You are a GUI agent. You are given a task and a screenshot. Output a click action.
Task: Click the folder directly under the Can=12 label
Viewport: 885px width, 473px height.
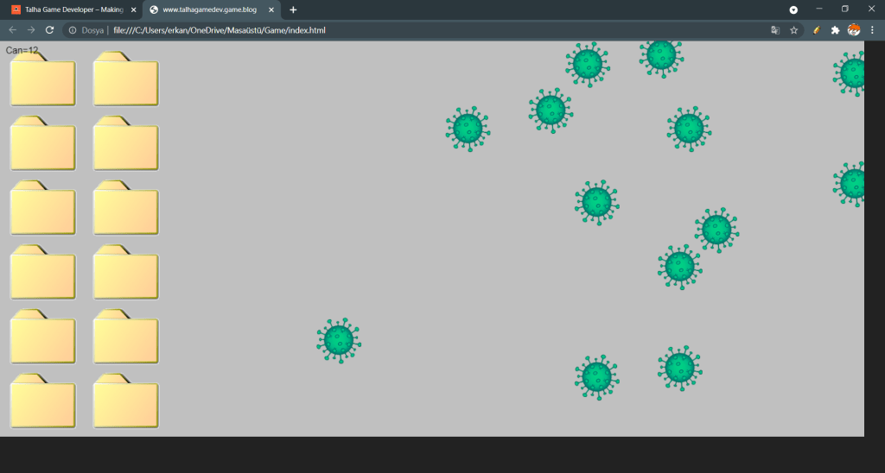point(42,80)
